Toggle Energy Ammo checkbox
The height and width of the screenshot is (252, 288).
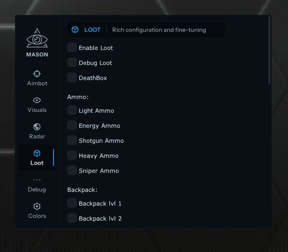coord(72,126)
